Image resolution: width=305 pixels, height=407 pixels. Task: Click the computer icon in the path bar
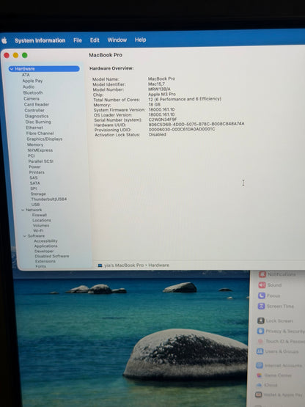100,265
